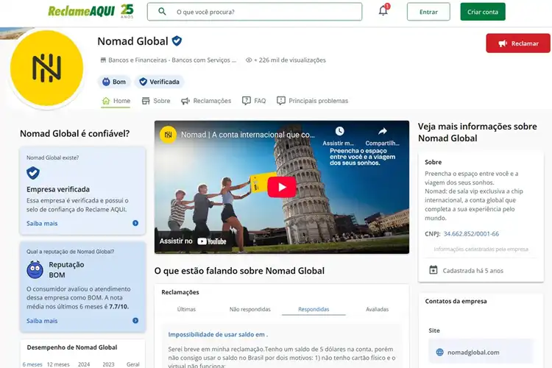Select 6 meses performance period
The image size is (552, 368).
[x=32, y=364]
